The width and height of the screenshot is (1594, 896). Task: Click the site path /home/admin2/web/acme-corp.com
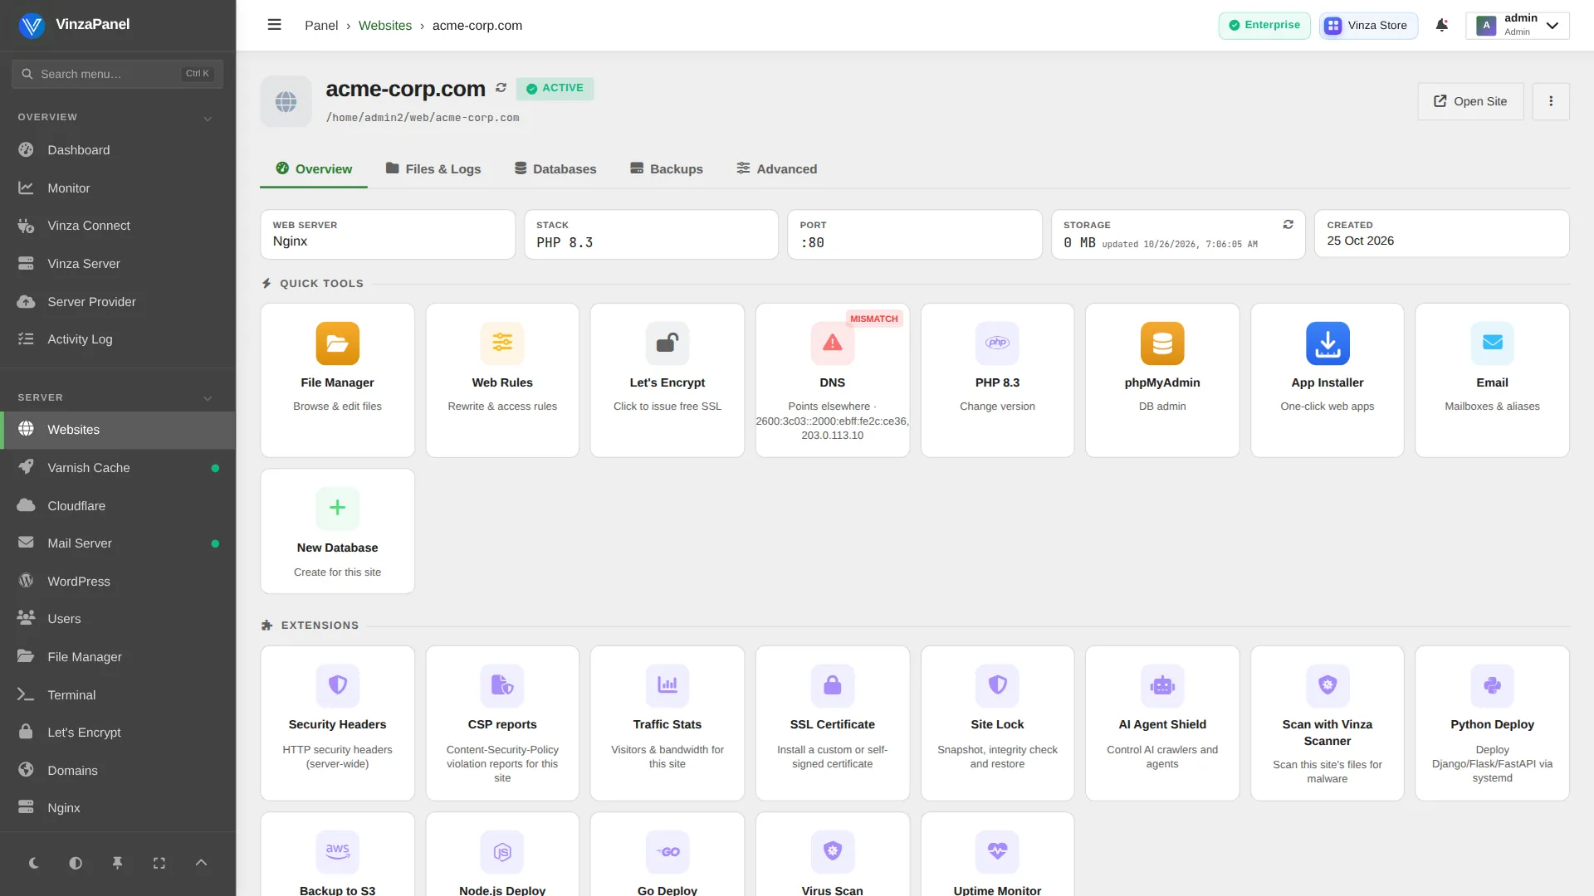click(423, 118)
